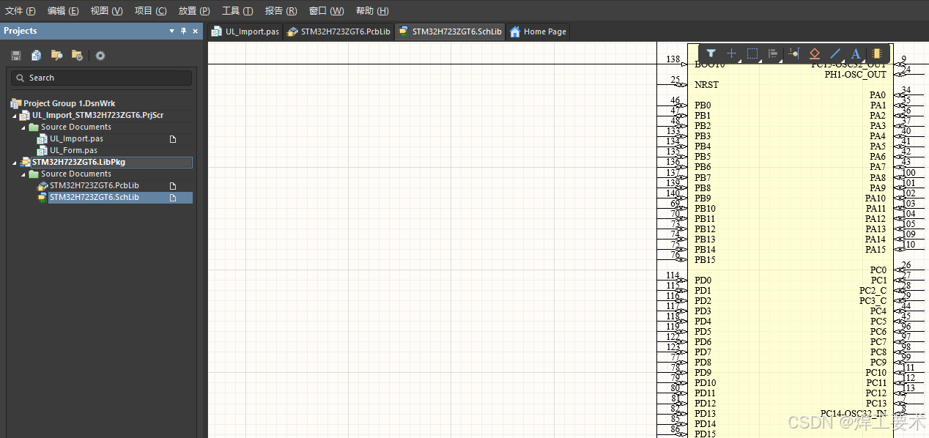Image resolution: width=929 pixels, height=438 pixels.
Task: Click the Search field in Projects panel
Action: tap(101, 78)
